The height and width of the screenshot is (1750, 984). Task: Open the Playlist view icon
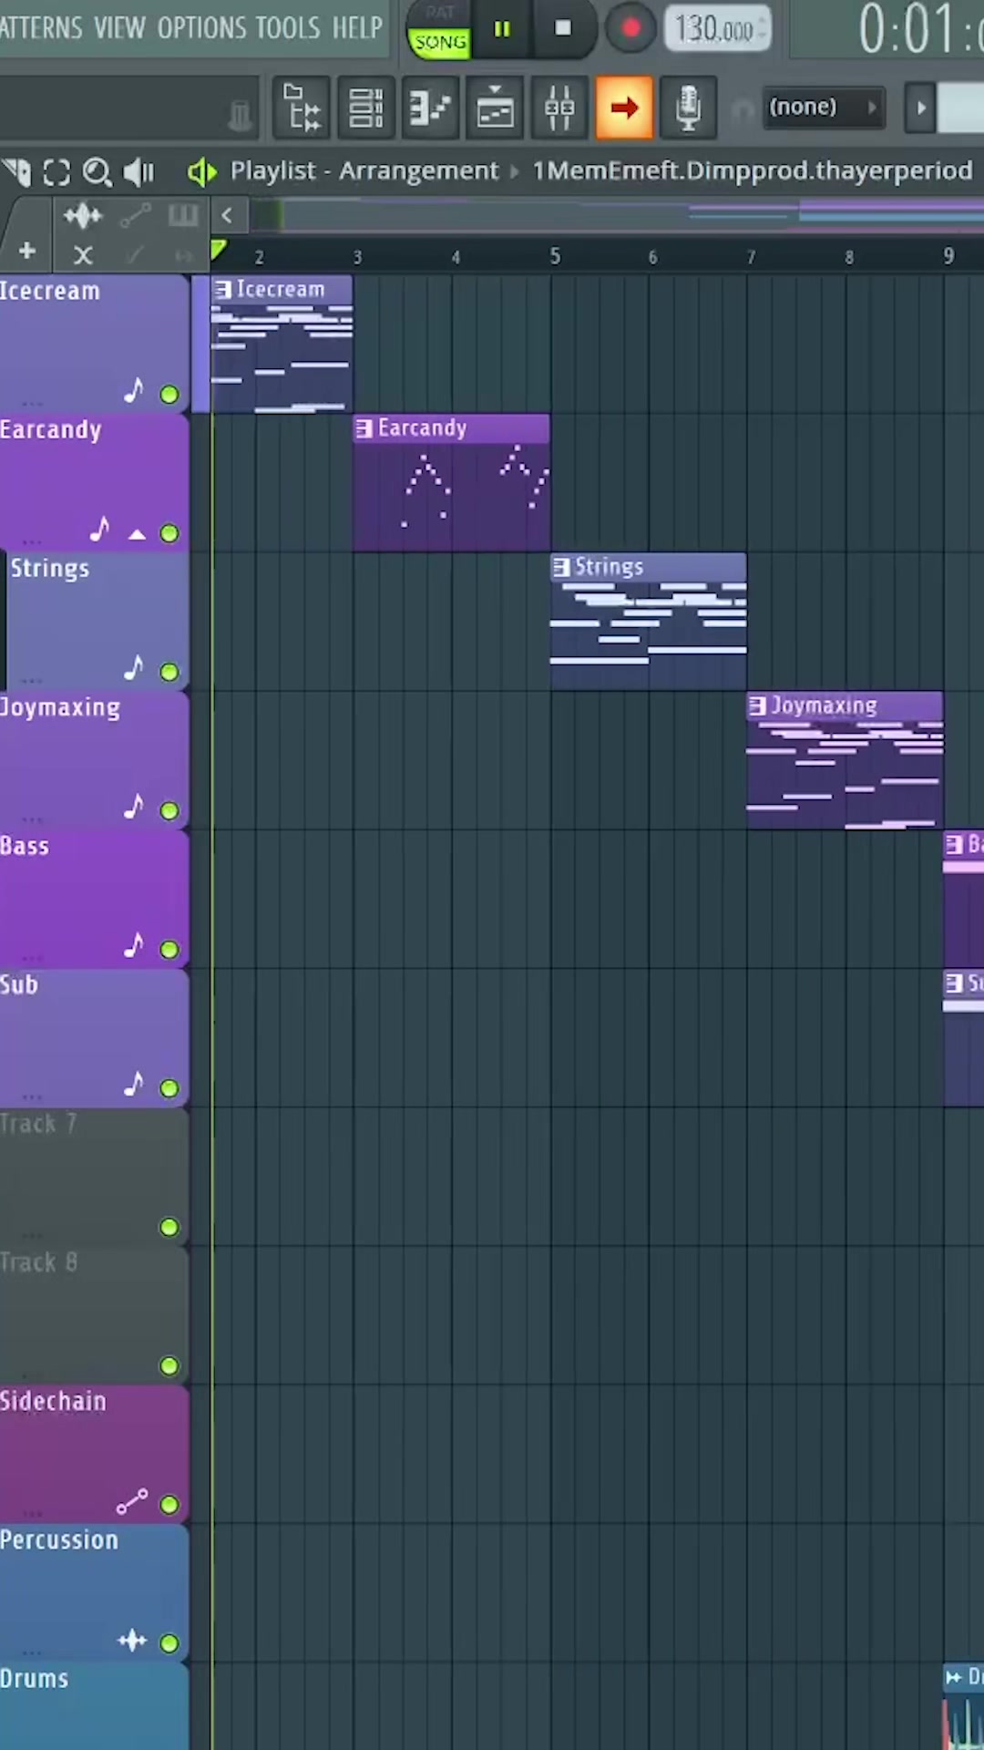(x=495, y=108)
